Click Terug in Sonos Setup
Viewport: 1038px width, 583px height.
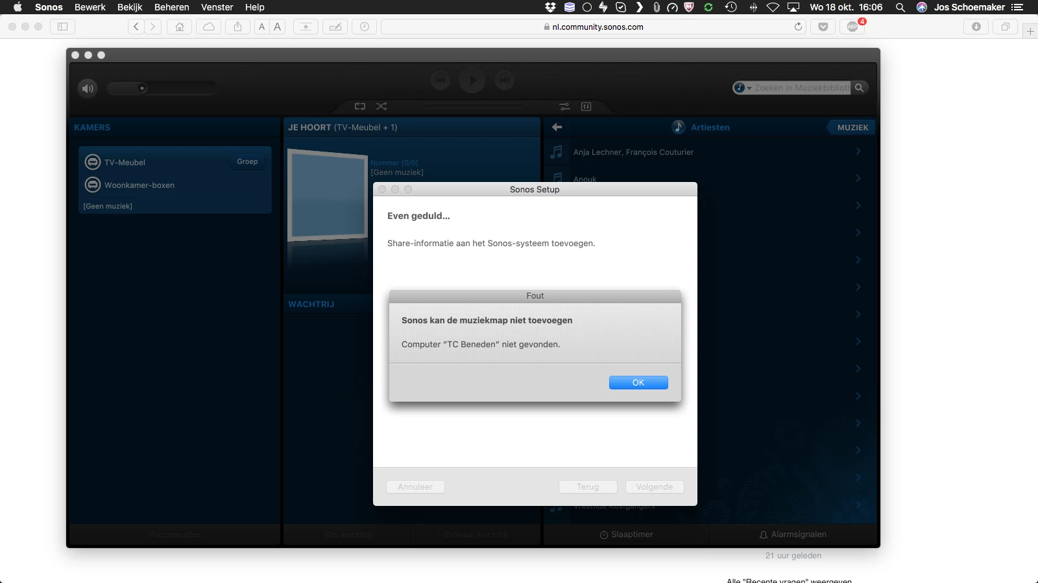[x=588, y=487]
